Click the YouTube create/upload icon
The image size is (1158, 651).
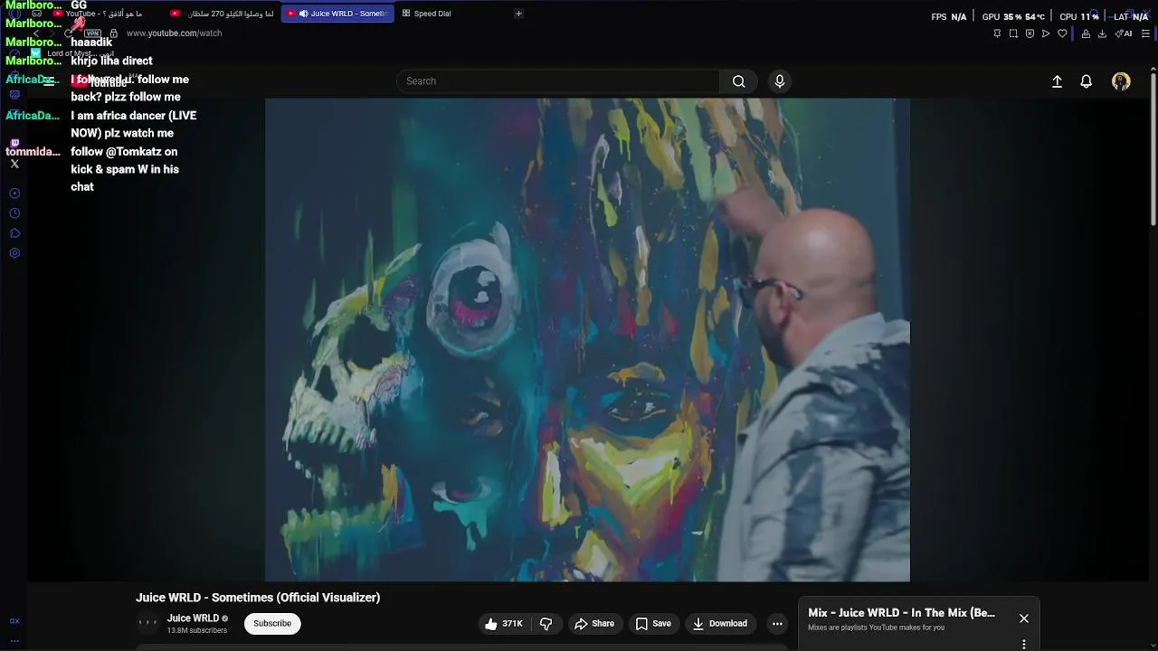tap(1057, 81)
